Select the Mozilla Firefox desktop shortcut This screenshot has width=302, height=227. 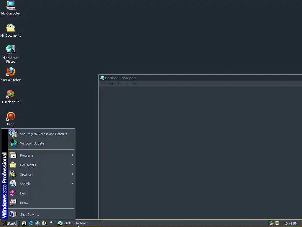(x=11, y=74)
